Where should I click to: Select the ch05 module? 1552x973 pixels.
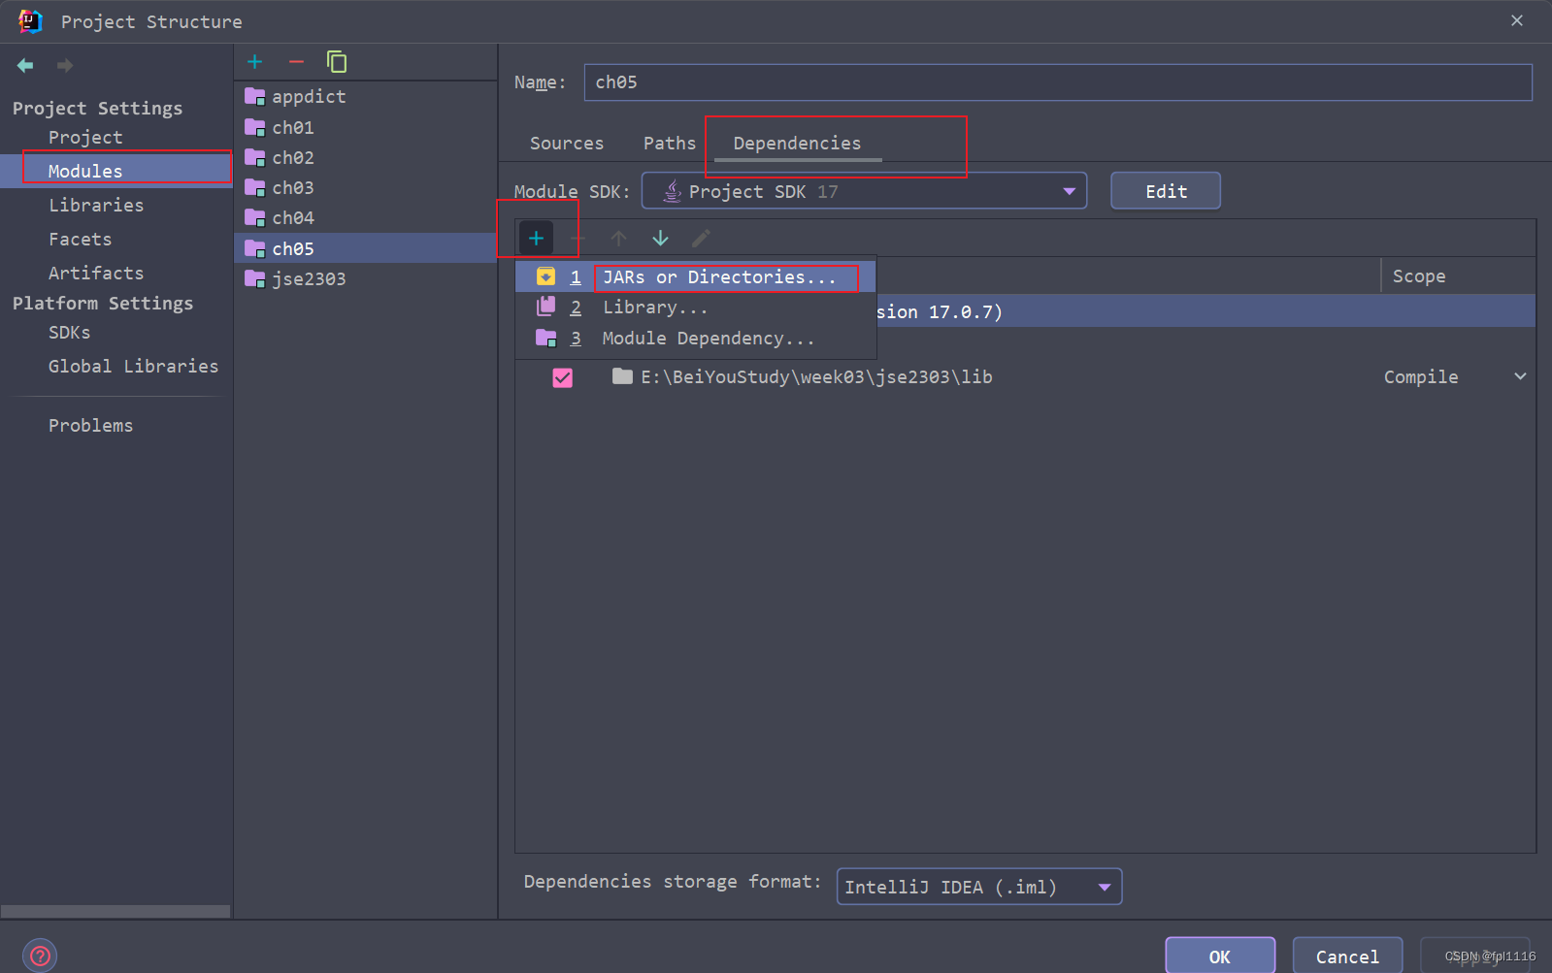(366, 248)
